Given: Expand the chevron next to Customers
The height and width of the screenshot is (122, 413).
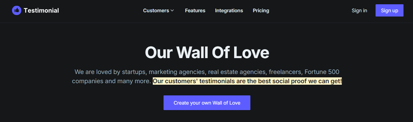Looking at the screenshot, I should coord(172,10).
